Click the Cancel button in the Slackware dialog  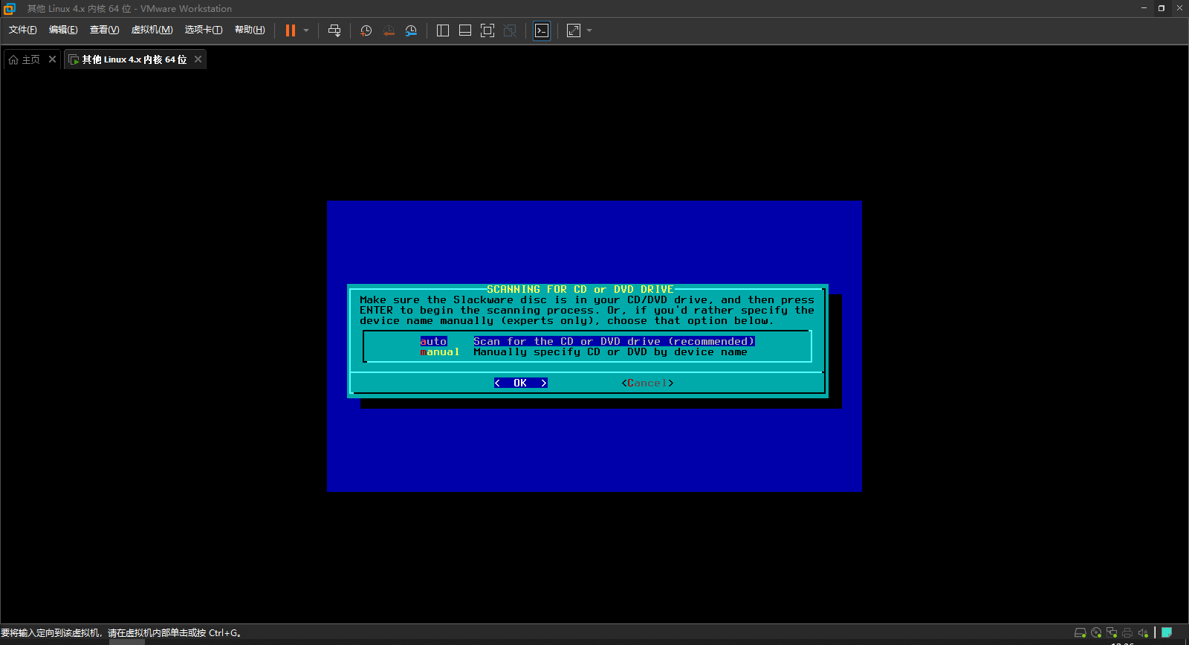(x=647, y=383)
